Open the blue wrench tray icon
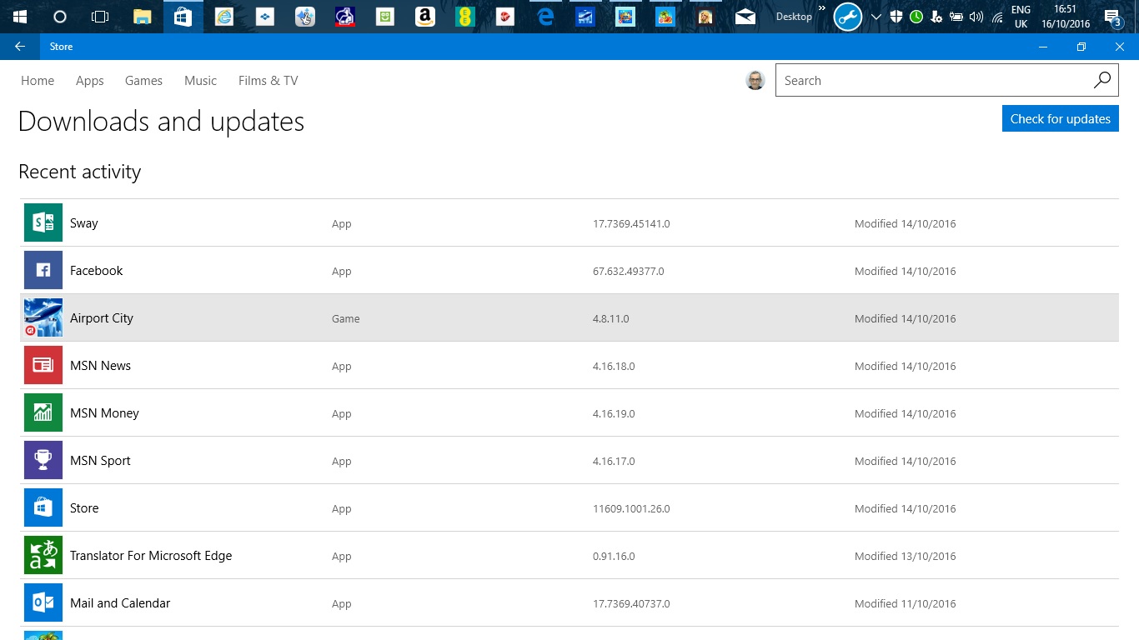The image size is (1139, 640). pyautogui.click(x=848, y=17)
